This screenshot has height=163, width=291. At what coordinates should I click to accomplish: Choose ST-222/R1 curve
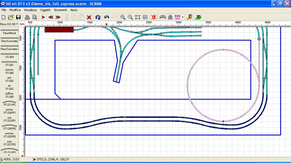point(9,119)
